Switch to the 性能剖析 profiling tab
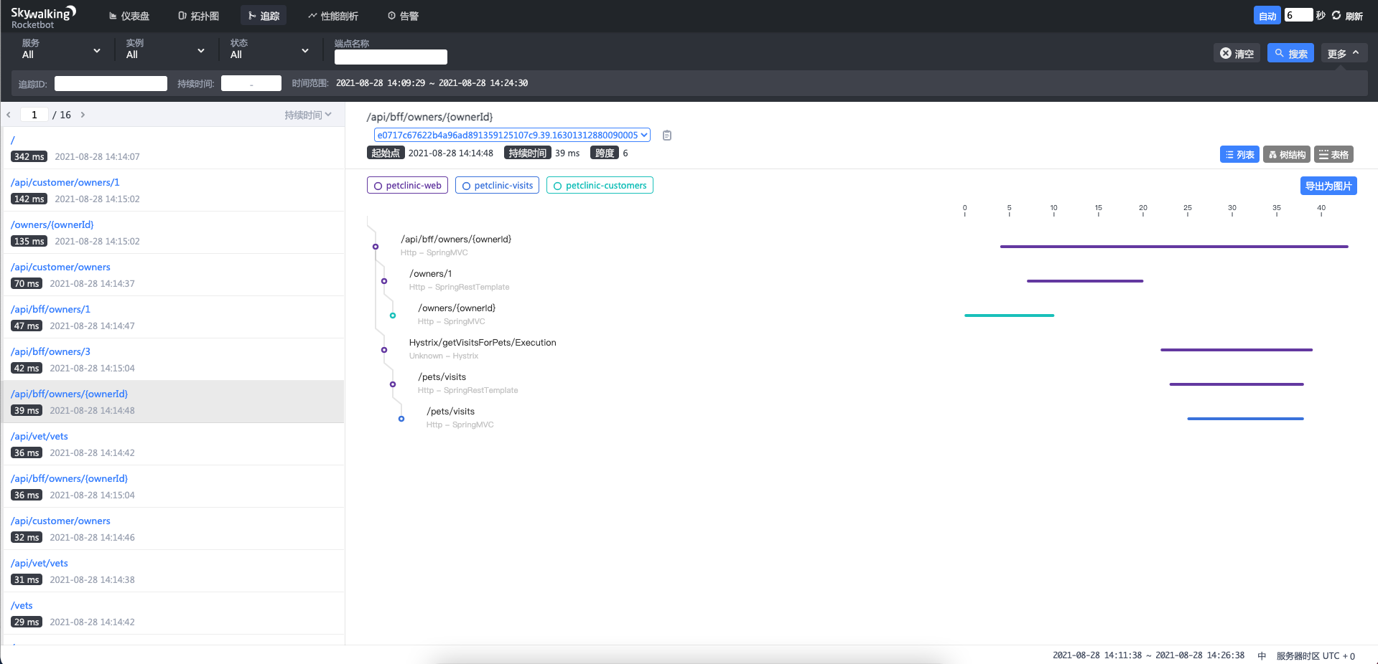This screenshot has height=664, width=1378. click(333, 16)
